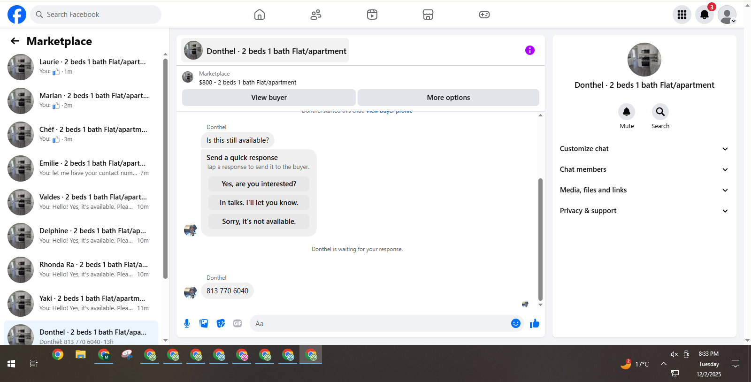Open the emoji picker in message box
Viewport: 751px width, 382px height.
click(516, 323)
